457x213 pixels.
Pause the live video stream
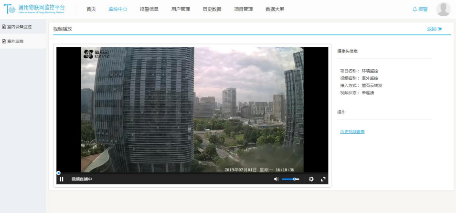coord(62,179)
